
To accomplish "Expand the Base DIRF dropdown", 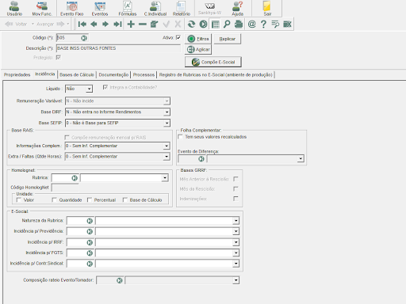I will (x=167, y=112).
